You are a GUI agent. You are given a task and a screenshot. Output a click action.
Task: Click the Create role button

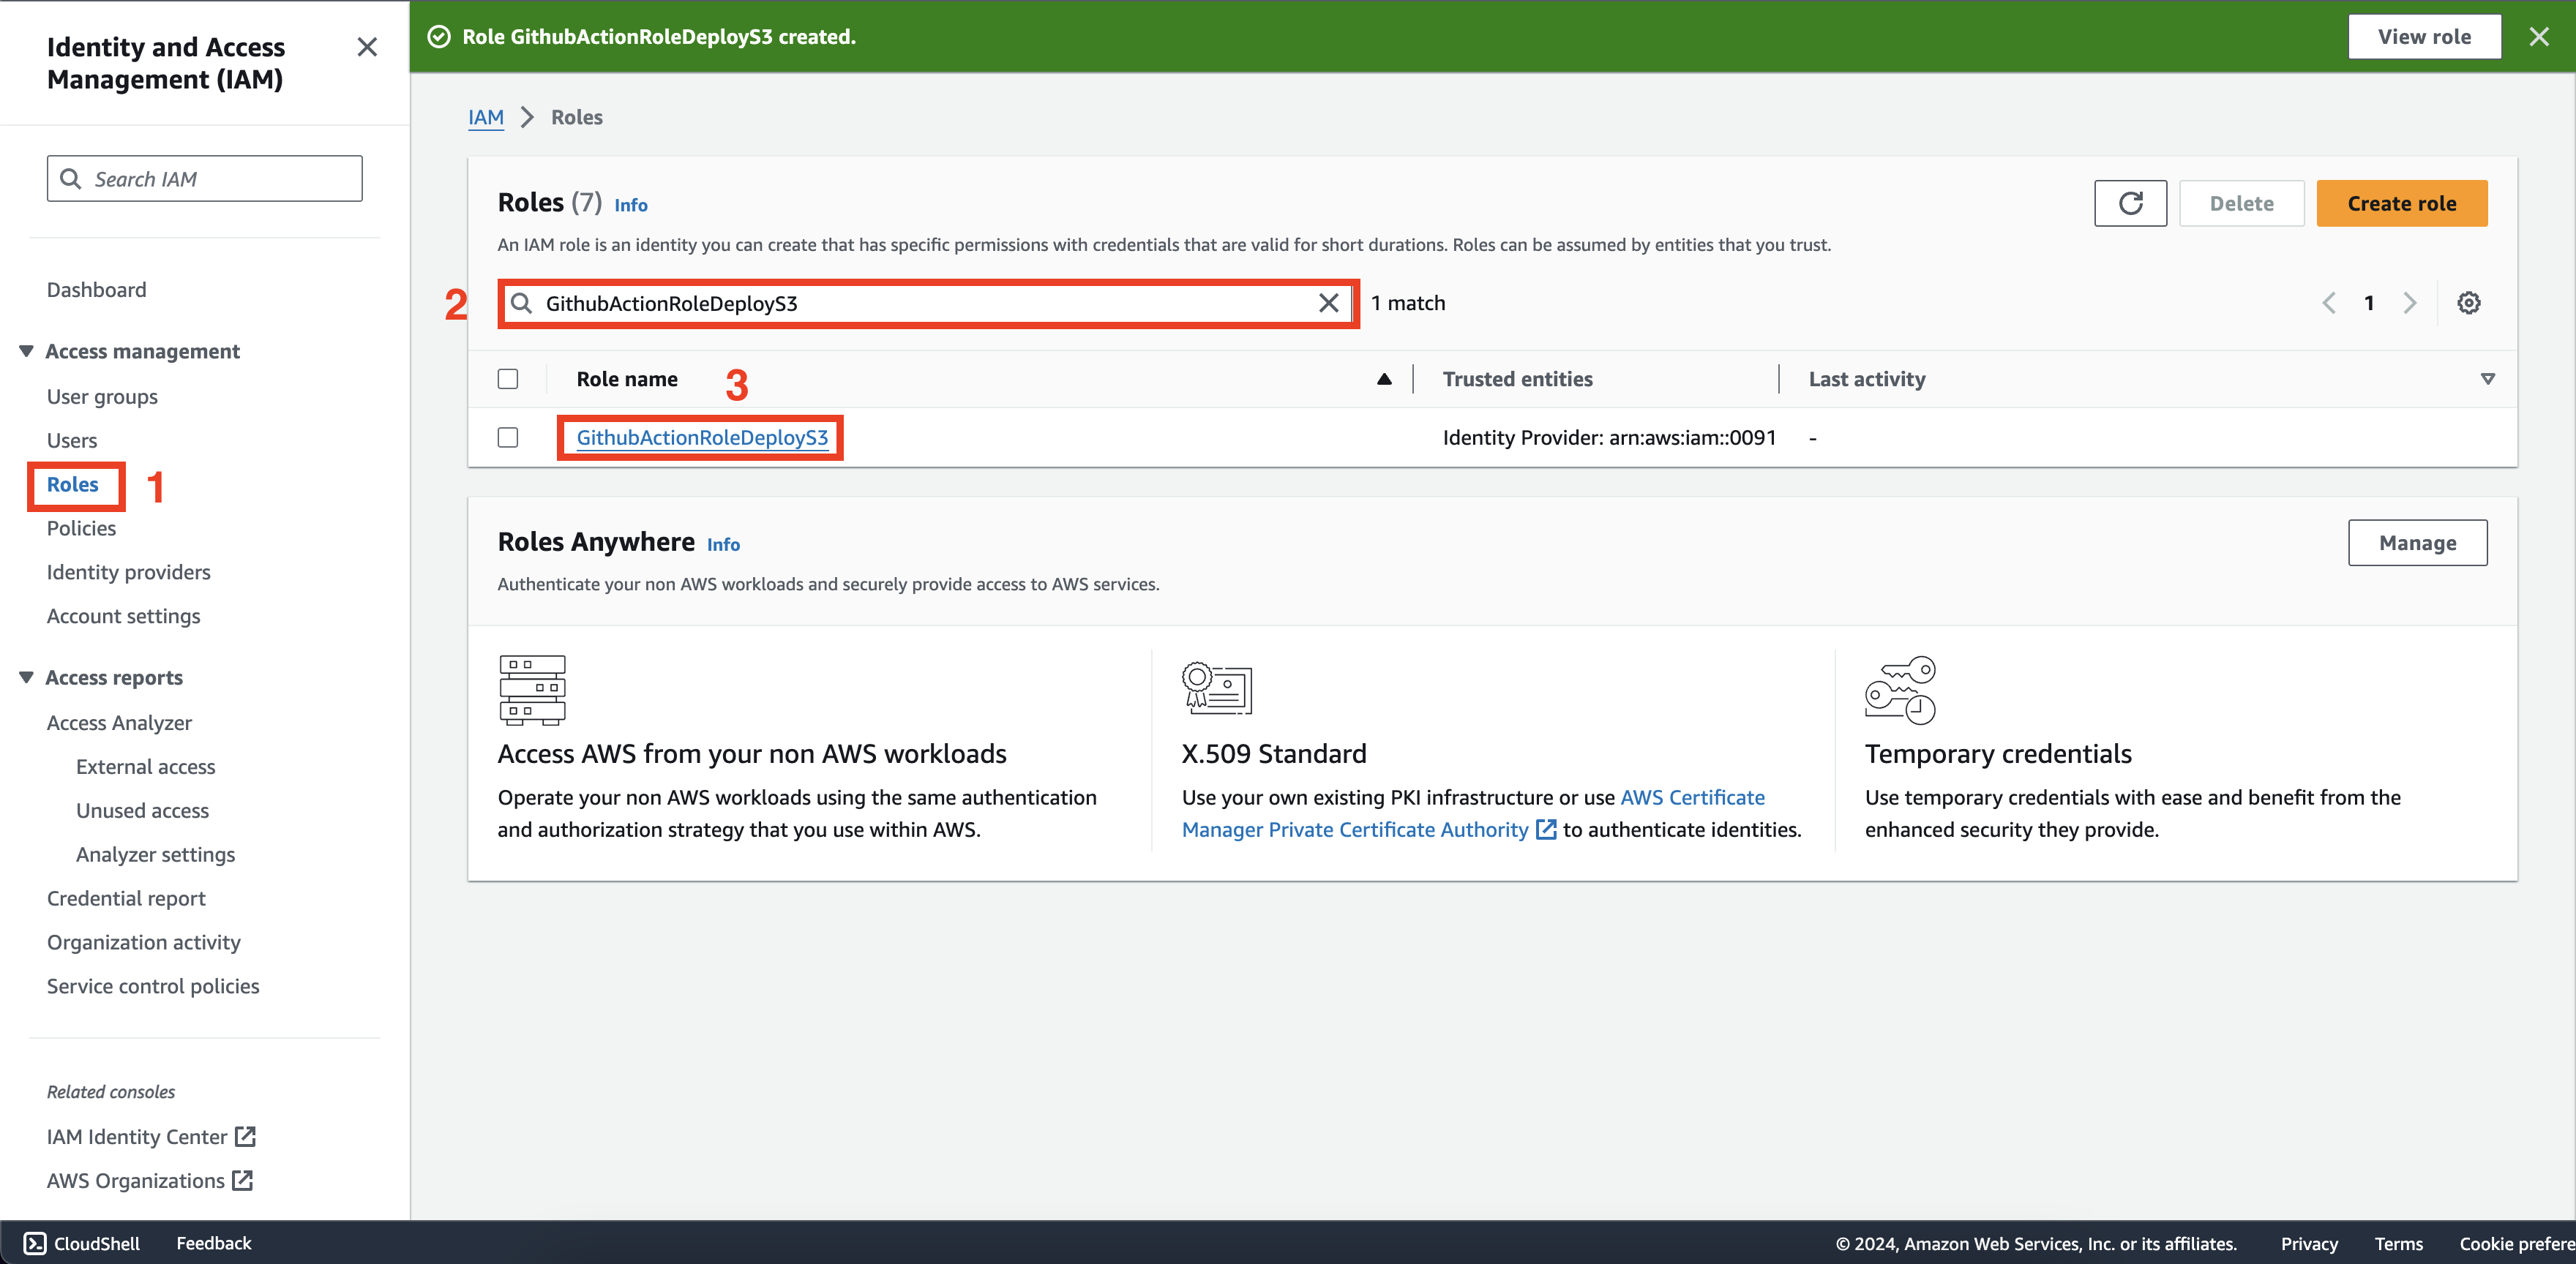click(2402, 203)
